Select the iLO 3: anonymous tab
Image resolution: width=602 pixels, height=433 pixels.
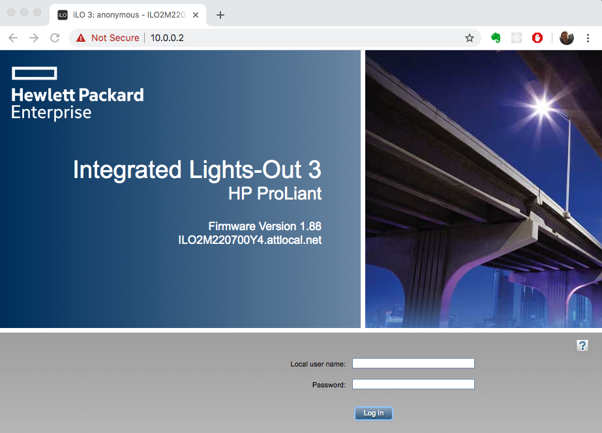[128, 15]
